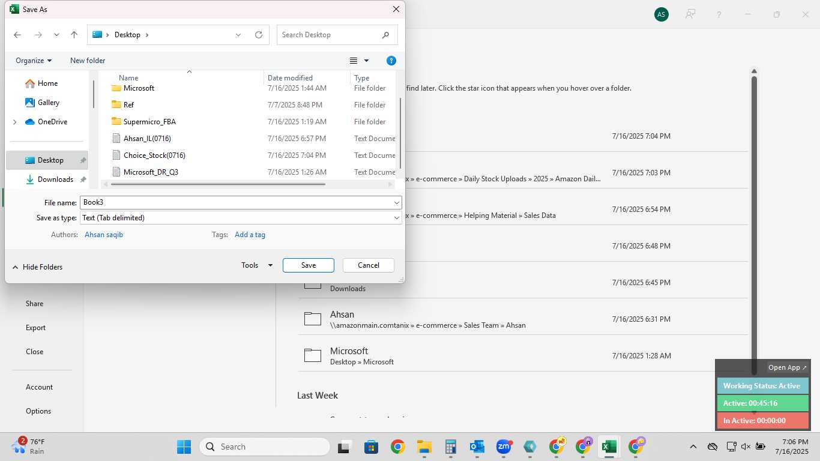The image size is (820, 461).
Task: Open the Windows Start menu
Action: tap(184, 447)
